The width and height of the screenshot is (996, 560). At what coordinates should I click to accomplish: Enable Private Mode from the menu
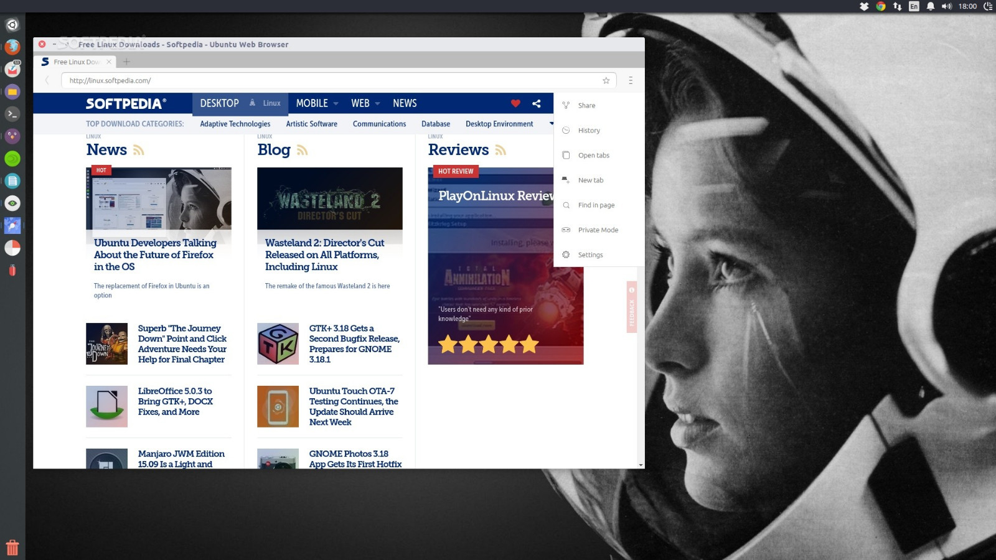click(599, 230)
